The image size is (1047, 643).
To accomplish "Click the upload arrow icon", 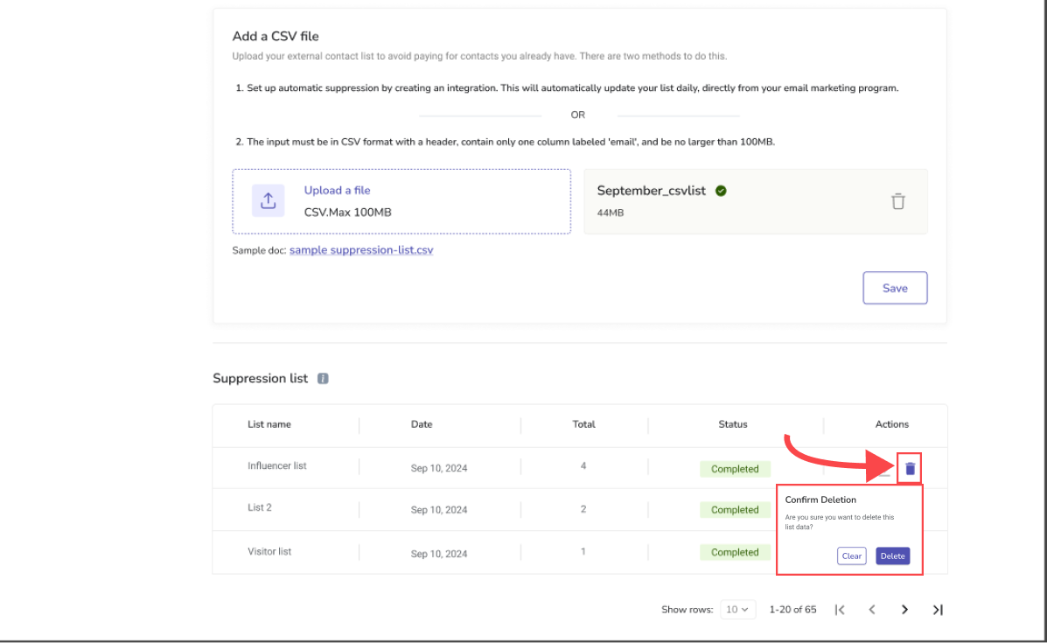I will tap(268, 200).
